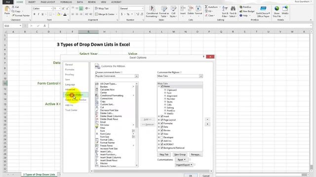The image size is (316, 177).
Task: Open the Cell Styles gallery
Action: [x=173, y=12]
